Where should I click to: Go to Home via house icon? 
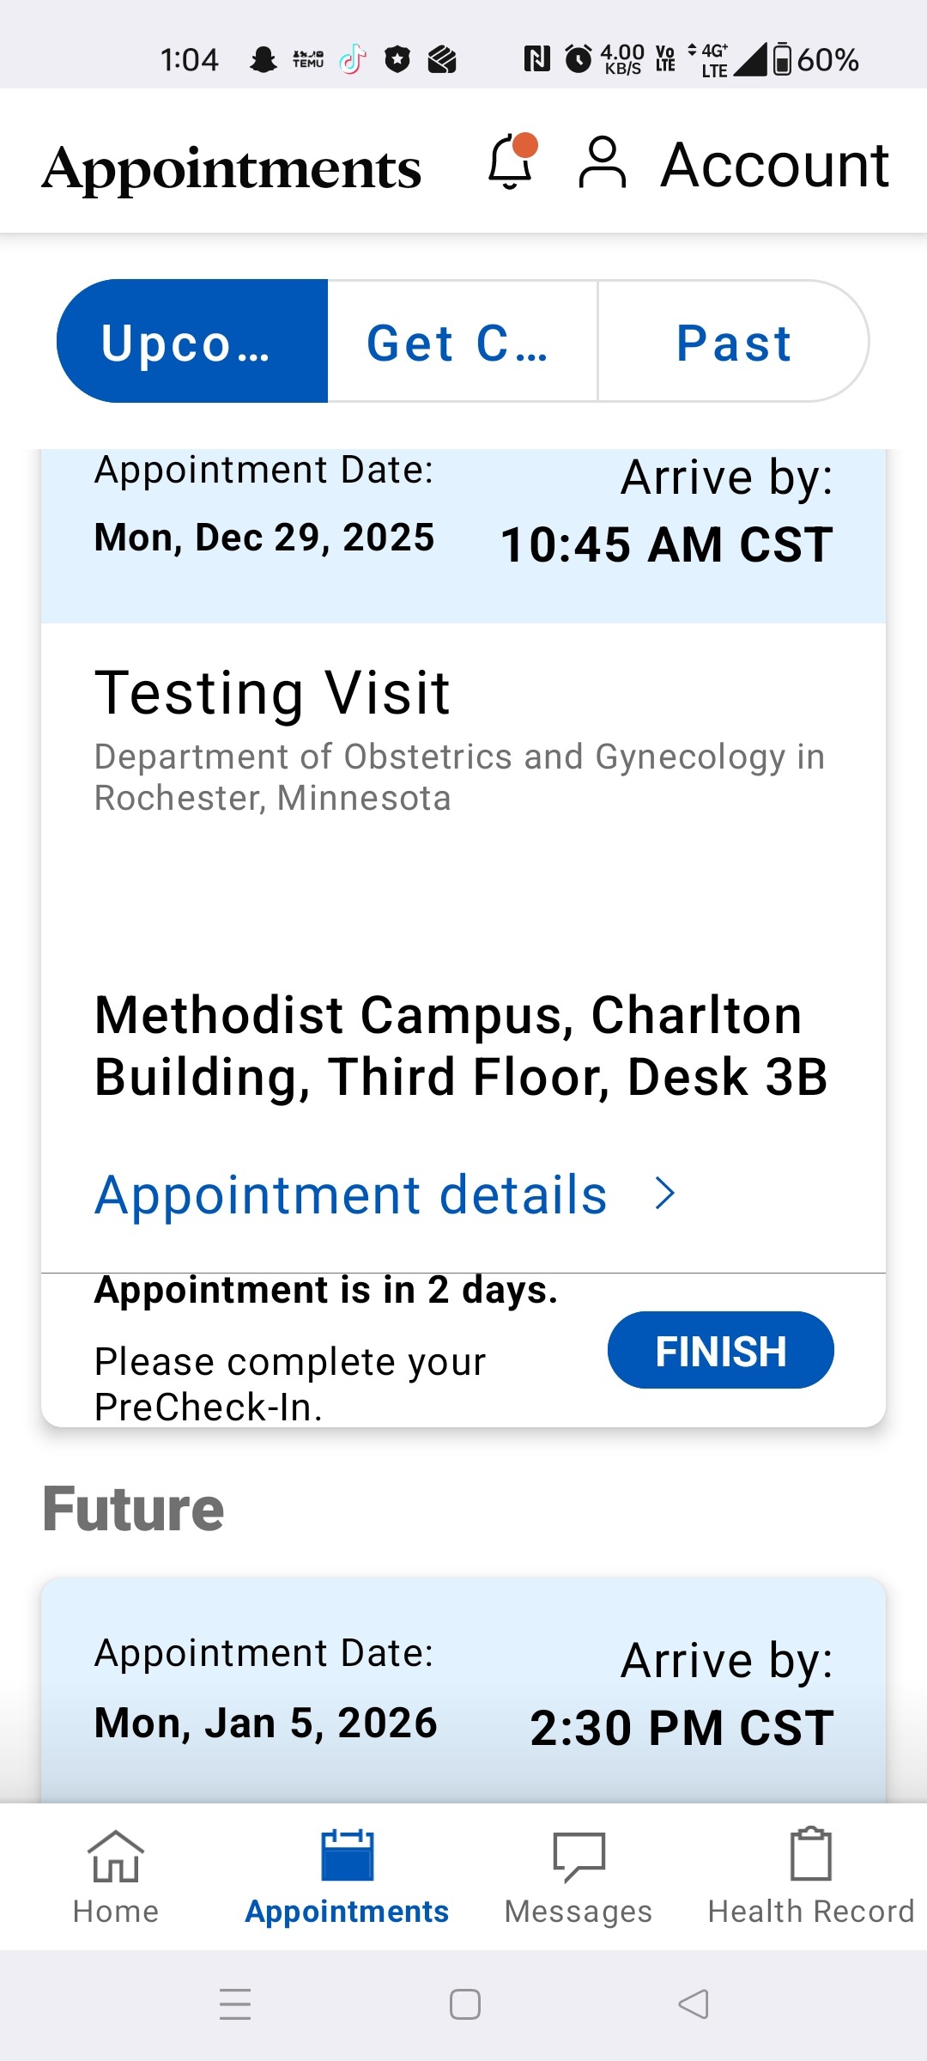click(116, 1855)
